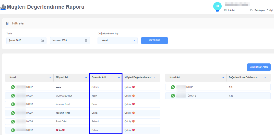
Task: Click the waiting queue icon beside Bekleyen
Action: 252,10
